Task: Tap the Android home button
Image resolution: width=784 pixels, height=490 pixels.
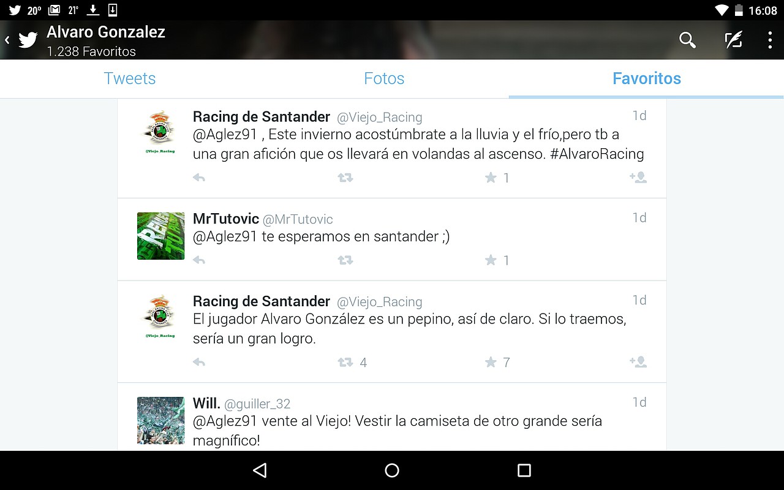Action: coord(392,470)
